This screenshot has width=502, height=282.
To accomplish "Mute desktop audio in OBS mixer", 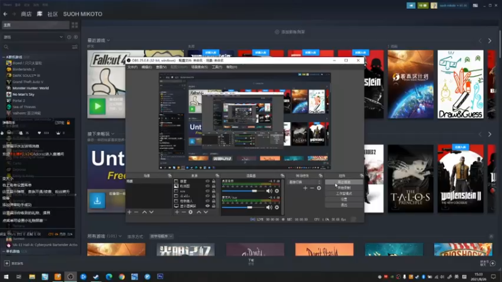I will coord(269,191).
